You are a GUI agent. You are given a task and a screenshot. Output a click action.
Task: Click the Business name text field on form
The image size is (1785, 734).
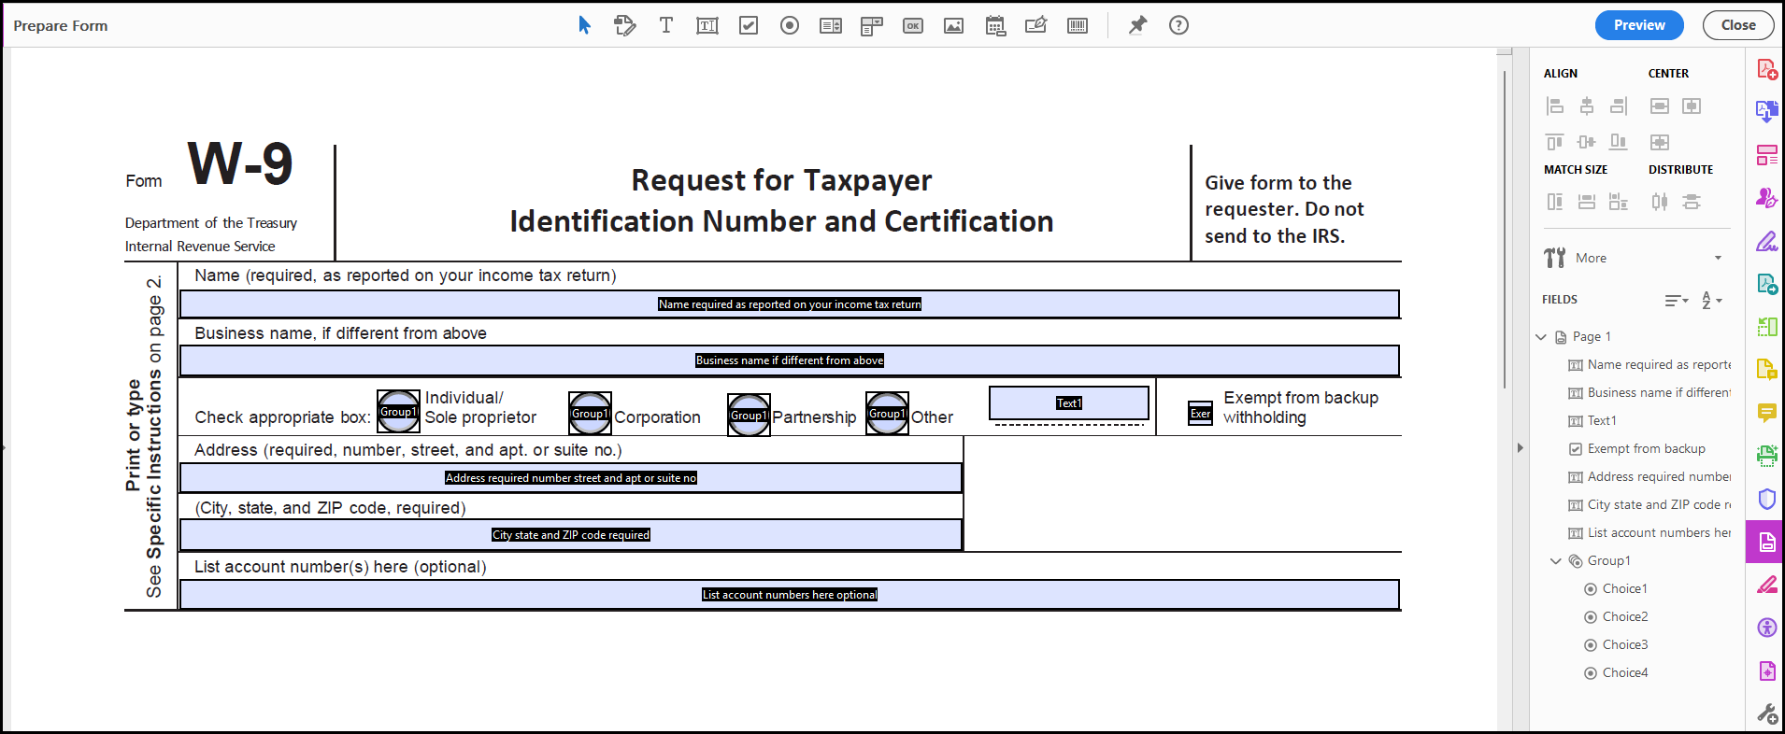click(789, 360)
